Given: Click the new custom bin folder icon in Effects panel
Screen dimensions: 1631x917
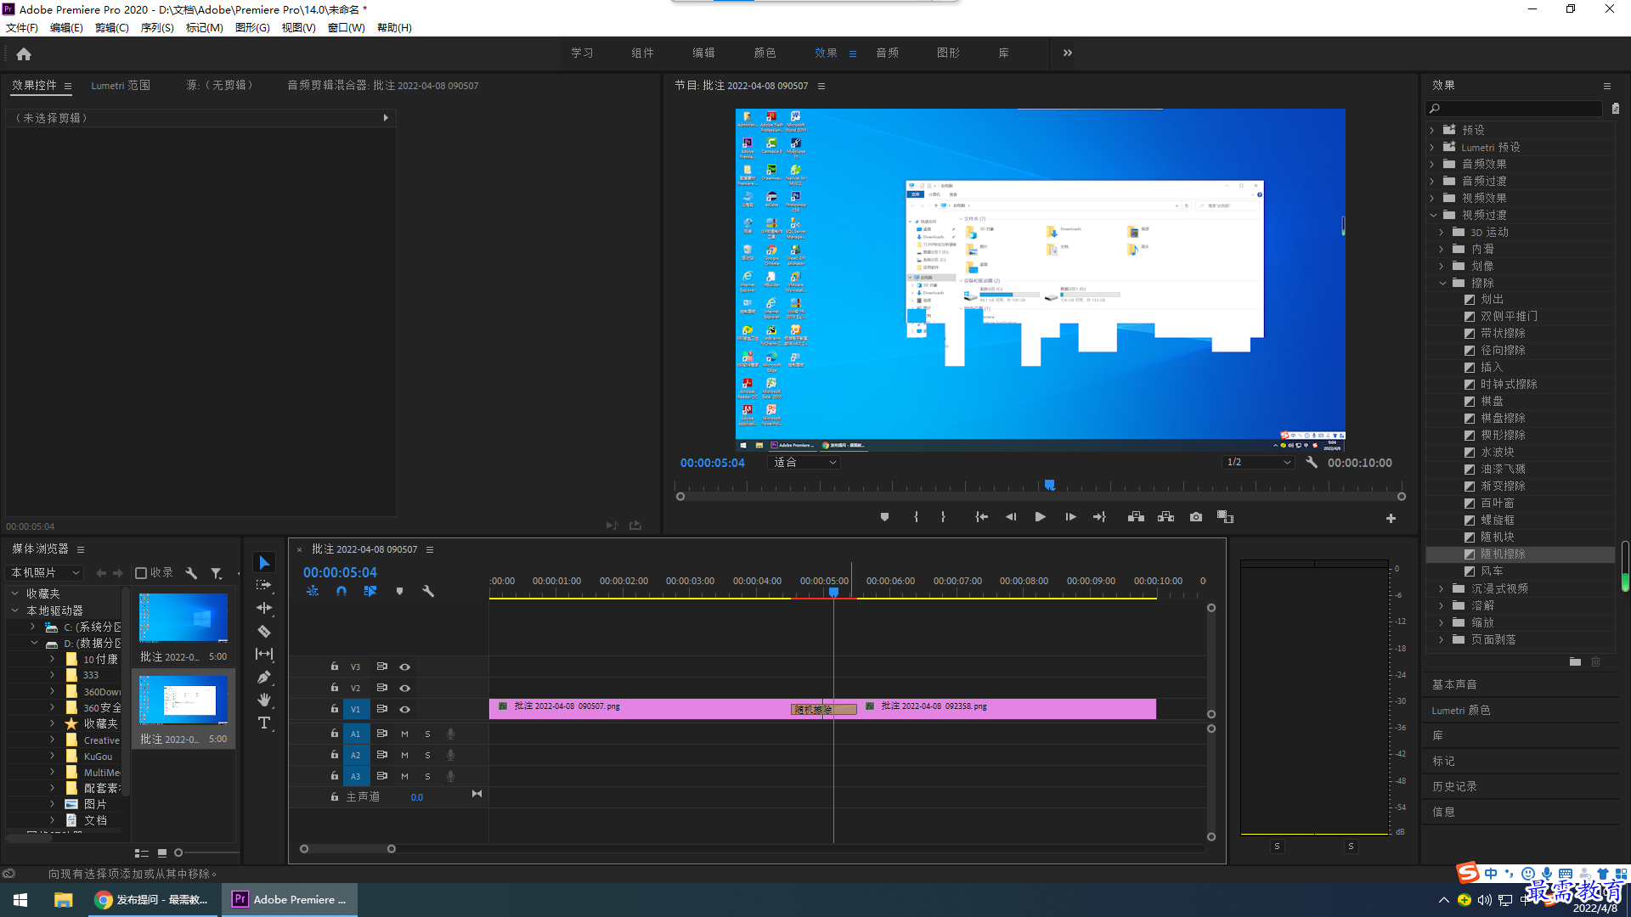Looking at the screenshot, I should pos(1575,662).
